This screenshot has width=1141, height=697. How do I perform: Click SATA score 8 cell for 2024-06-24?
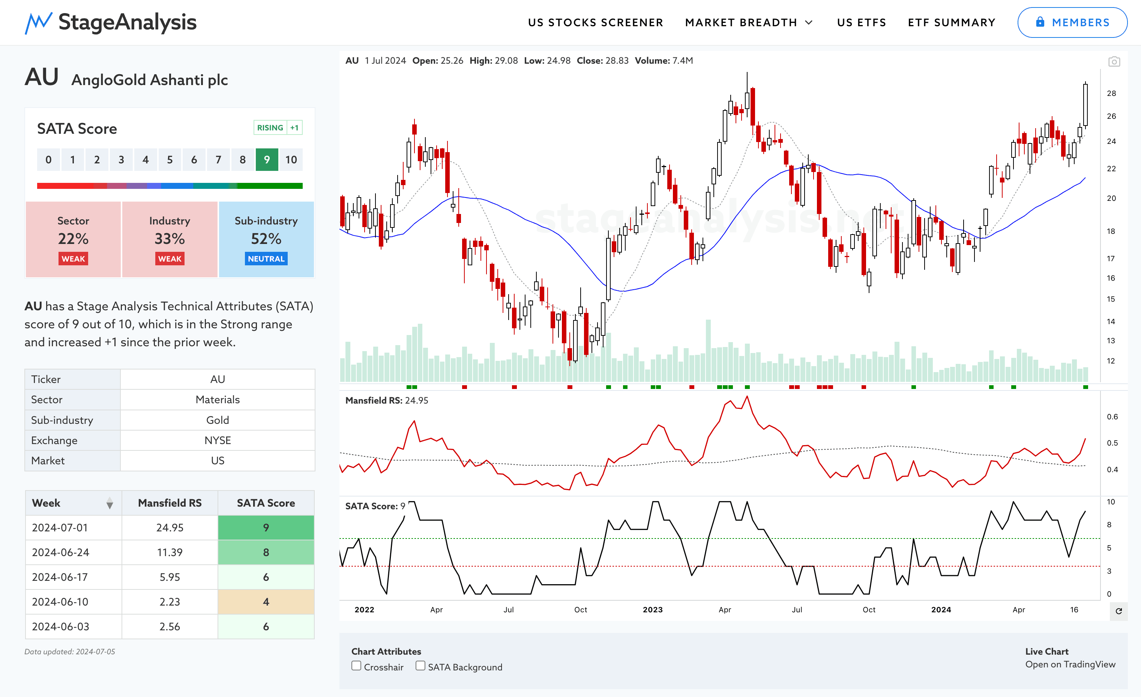coord(266,552)
